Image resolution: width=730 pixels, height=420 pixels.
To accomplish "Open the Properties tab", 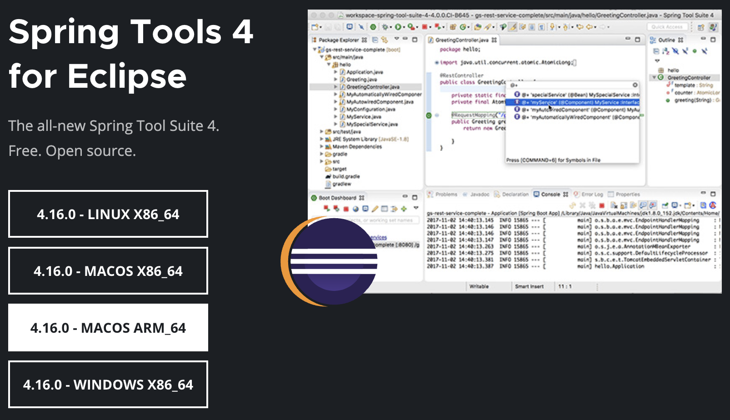I will (x=624, y=194).
